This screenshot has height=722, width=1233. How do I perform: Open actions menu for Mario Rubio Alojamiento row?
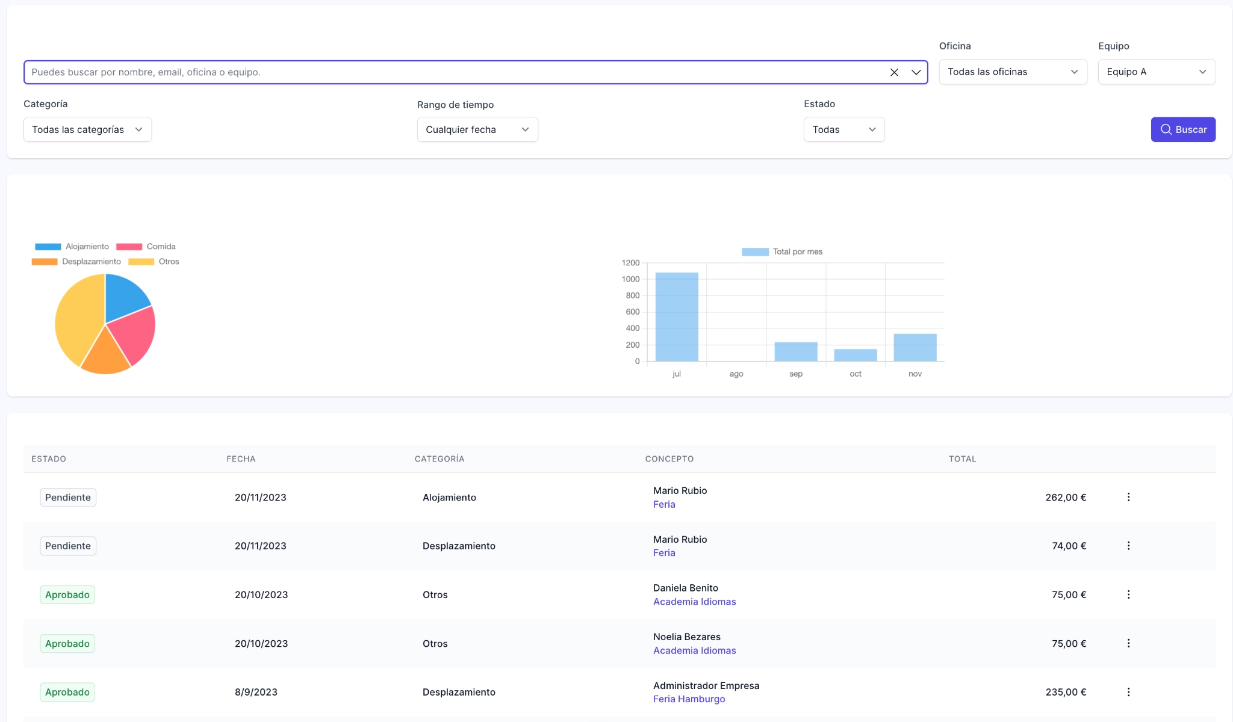click(1129, 497)
